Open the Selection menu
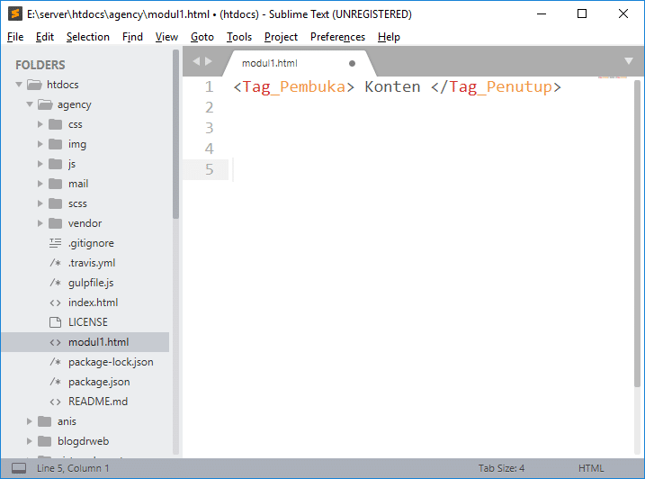 (x=88, y=37)
